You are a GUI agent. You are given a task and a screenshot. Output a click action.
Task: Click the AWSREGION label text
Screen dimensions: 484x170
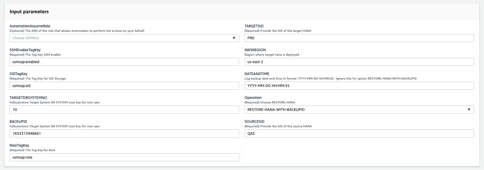coord(255,50)
